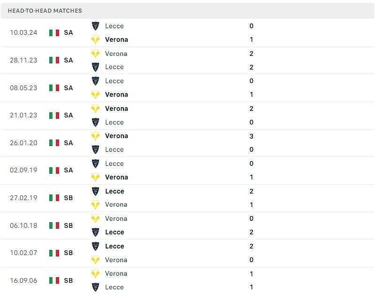Click Lecce crest in 27.02.19 match
Screen dimensions: 375x295
coord(95,191)
